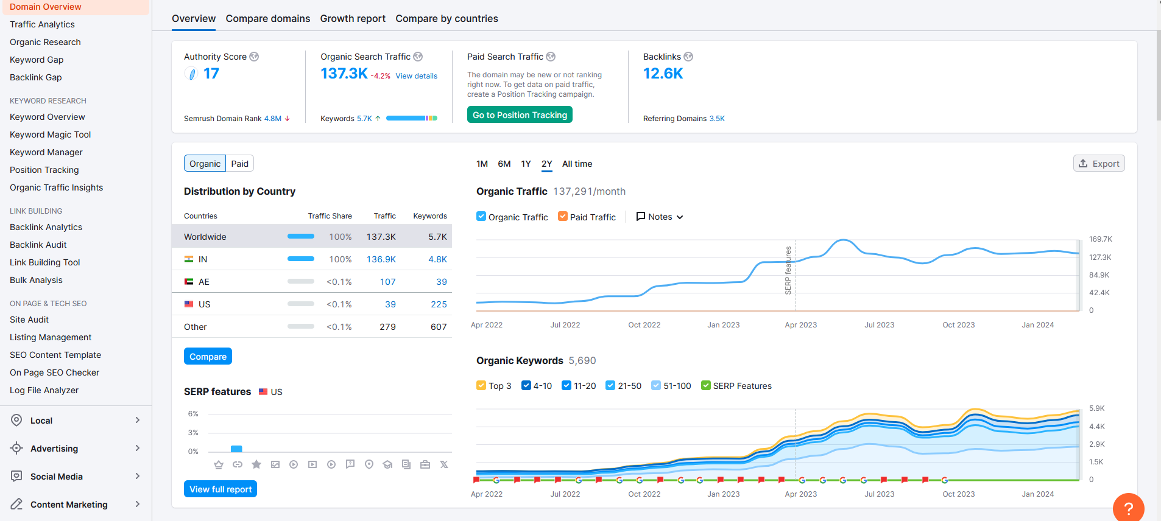Viewport: 1161px width, 521px height.
Task: Toggle the 21-50 keywords checkbox
Action: 610,386
